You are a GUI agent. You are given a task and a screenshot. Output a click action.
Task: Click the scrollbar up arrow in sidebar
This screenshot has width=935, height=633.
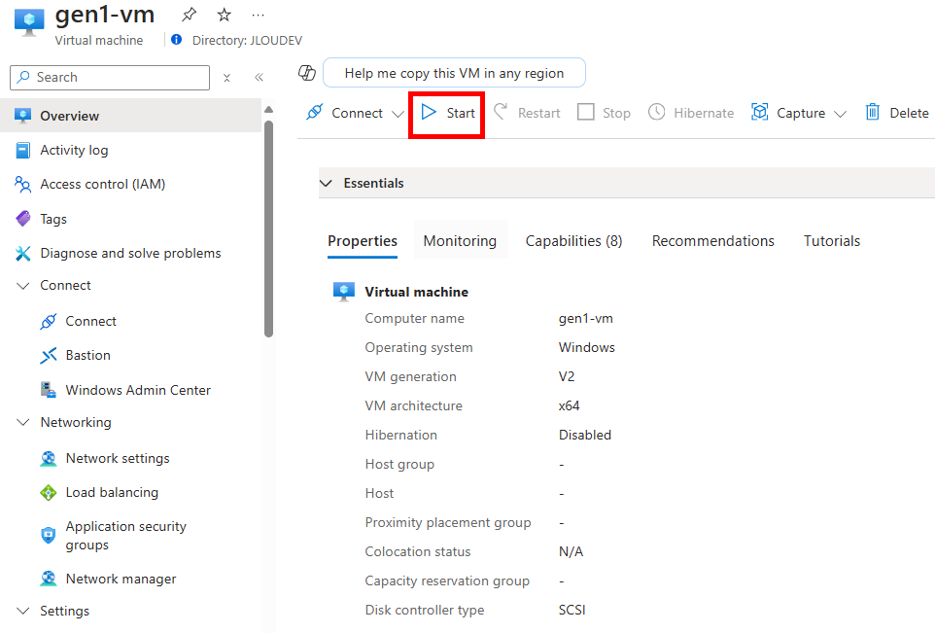268,110
